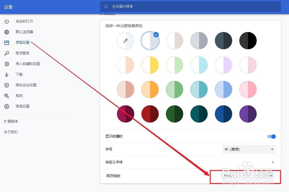Go to 默认浏览器 section
The width and height of the screenshot is (289, 192).
pos(24,32)
